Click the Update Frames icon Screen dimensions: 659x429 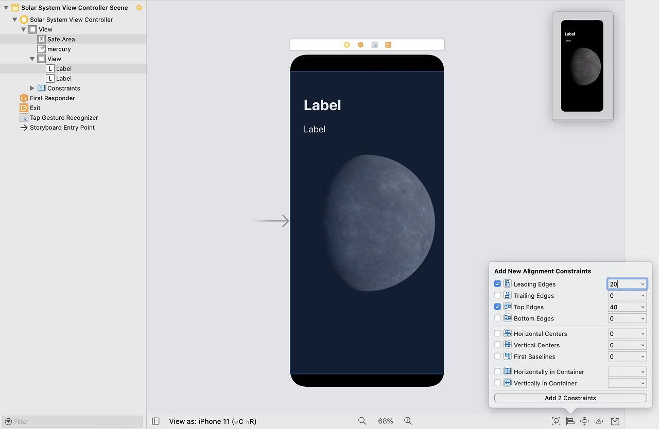coord(556,421)
